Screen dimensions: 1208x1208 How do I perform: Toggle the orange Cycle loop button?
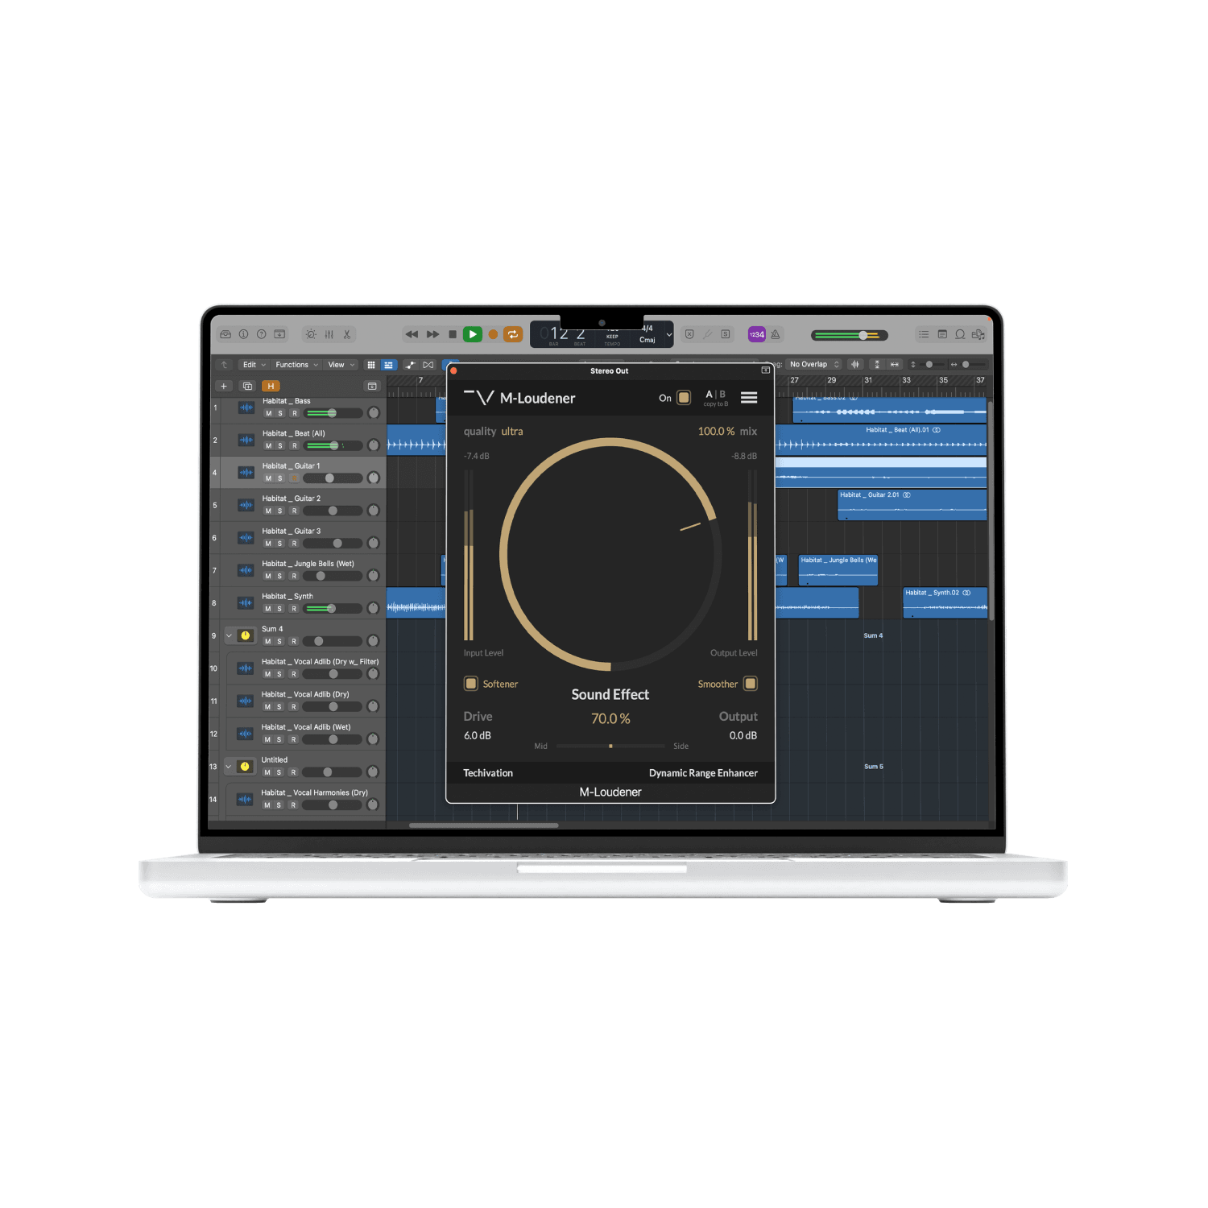point(513,334)
